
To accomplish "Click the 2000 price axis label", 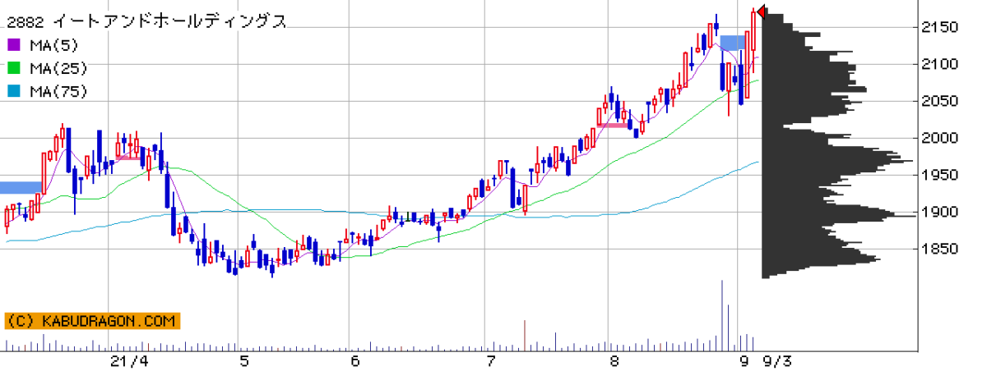I will (942, 138).
